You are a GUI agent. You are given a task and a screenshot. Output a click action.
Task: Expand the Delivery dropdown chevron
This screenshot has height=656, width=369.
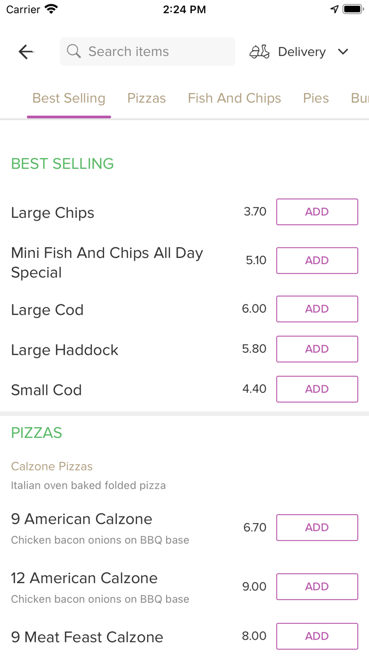click(343, 52)
